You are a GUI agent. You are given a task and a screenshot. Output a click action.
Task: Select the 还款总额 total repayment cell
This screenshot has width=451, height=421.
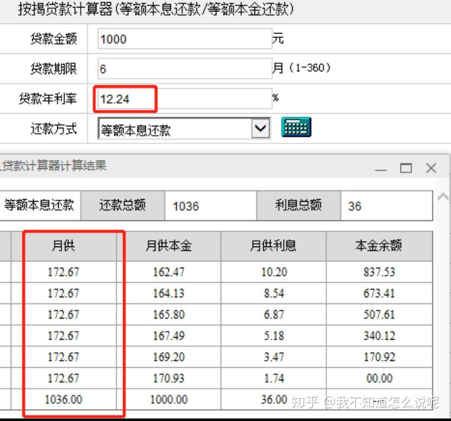coord(121,205)
